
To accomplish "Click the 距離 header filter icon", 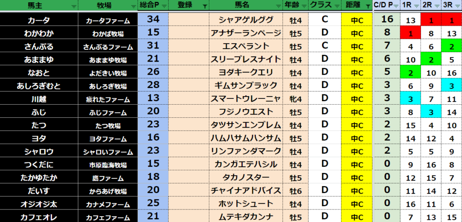I will click(x=368, y=6).
